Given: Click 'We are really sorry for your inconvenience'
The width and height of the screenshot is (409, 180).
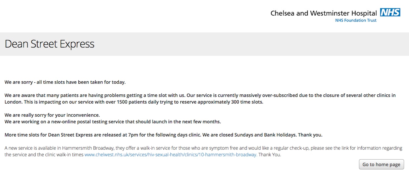Looking at the screenshot, I should pyautogui.click(x=52, y=115).
